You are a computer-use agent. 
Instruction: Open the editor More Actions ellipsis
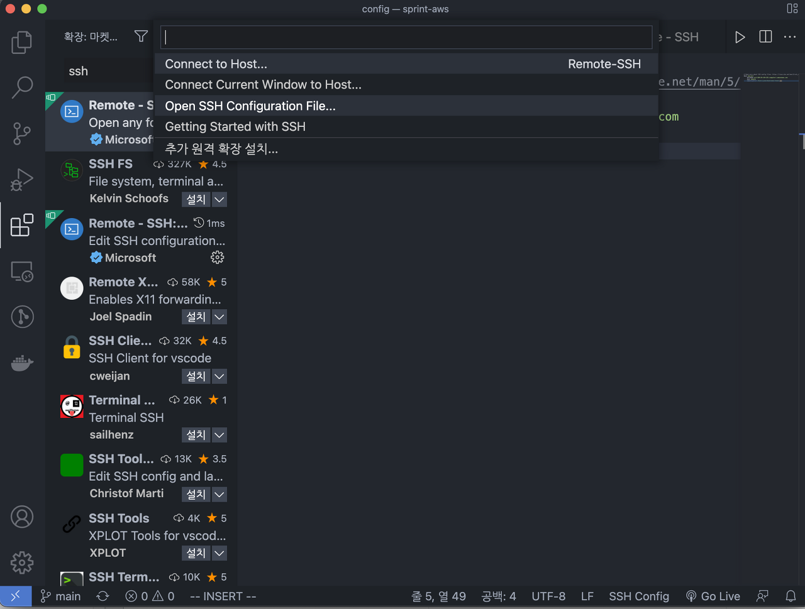click(790, 37)
